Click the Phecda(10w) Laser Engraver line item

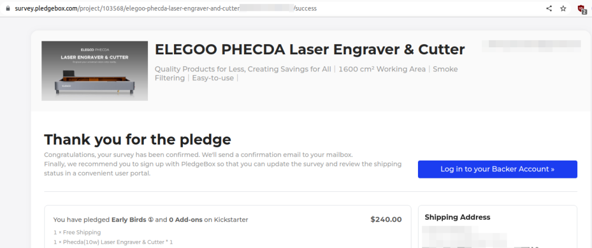112,243
